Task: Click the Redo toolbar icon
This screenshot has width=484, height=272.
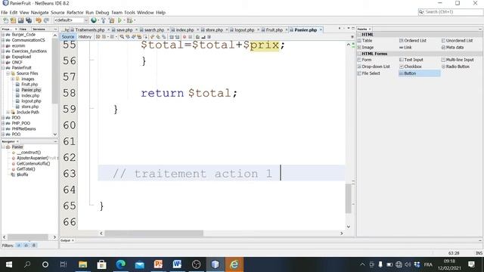Action: (46, 20)
